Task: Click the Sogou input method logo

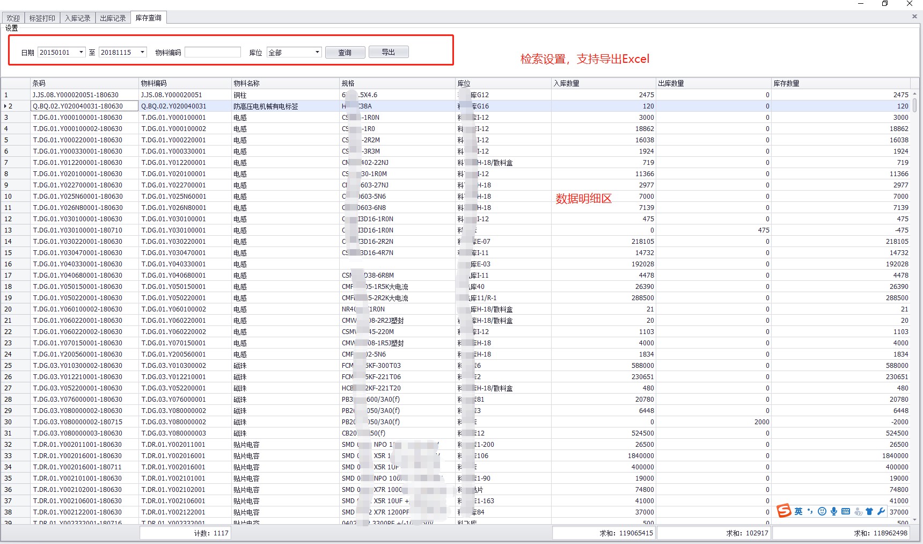Action: [784, 511]
